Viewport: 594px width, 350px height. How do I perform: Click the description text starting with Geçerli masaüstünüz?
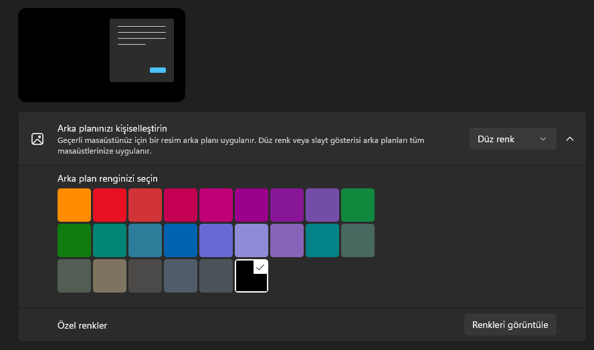(241, 146)
